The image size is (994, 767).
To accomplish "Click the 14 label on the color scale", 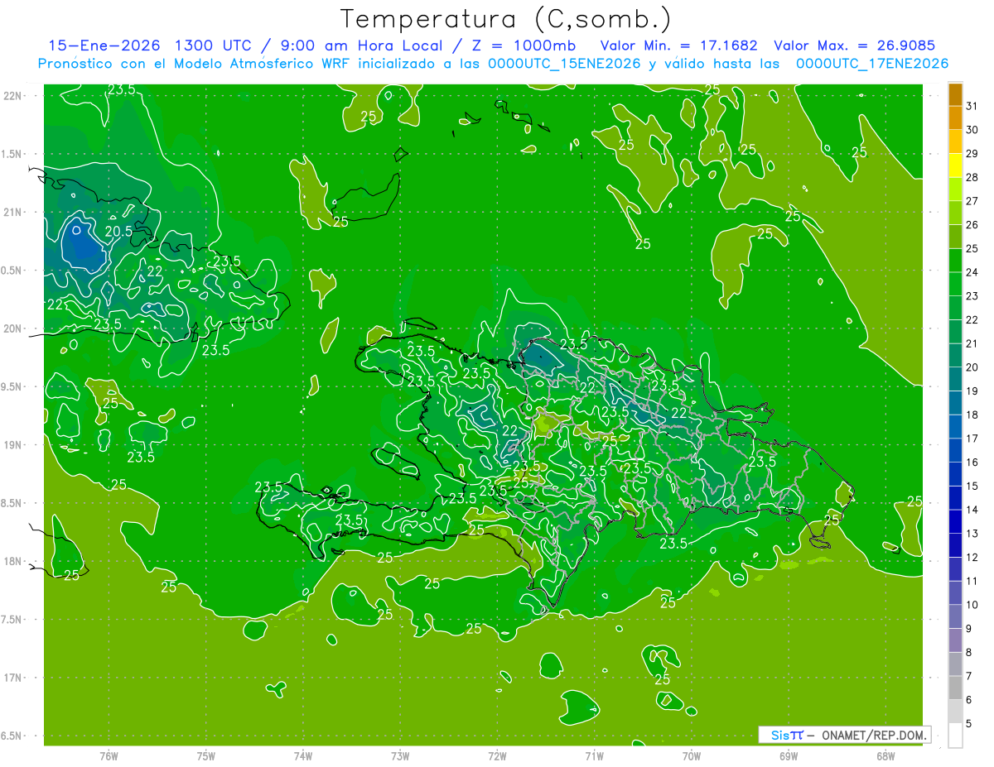I will coord(972,510).
